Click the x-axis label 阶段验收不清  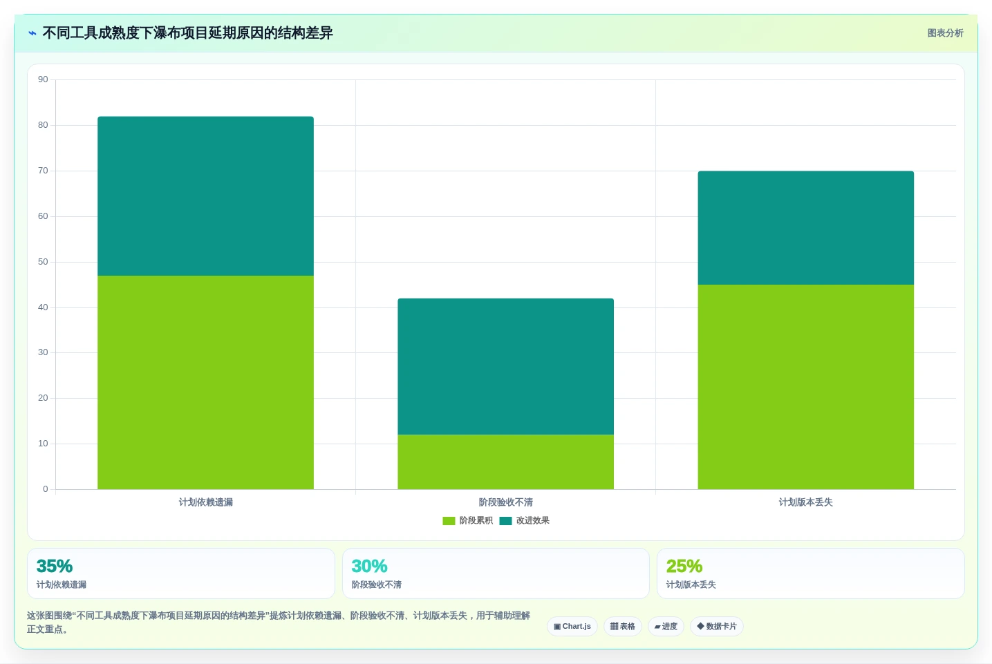(x=505, y=502)
